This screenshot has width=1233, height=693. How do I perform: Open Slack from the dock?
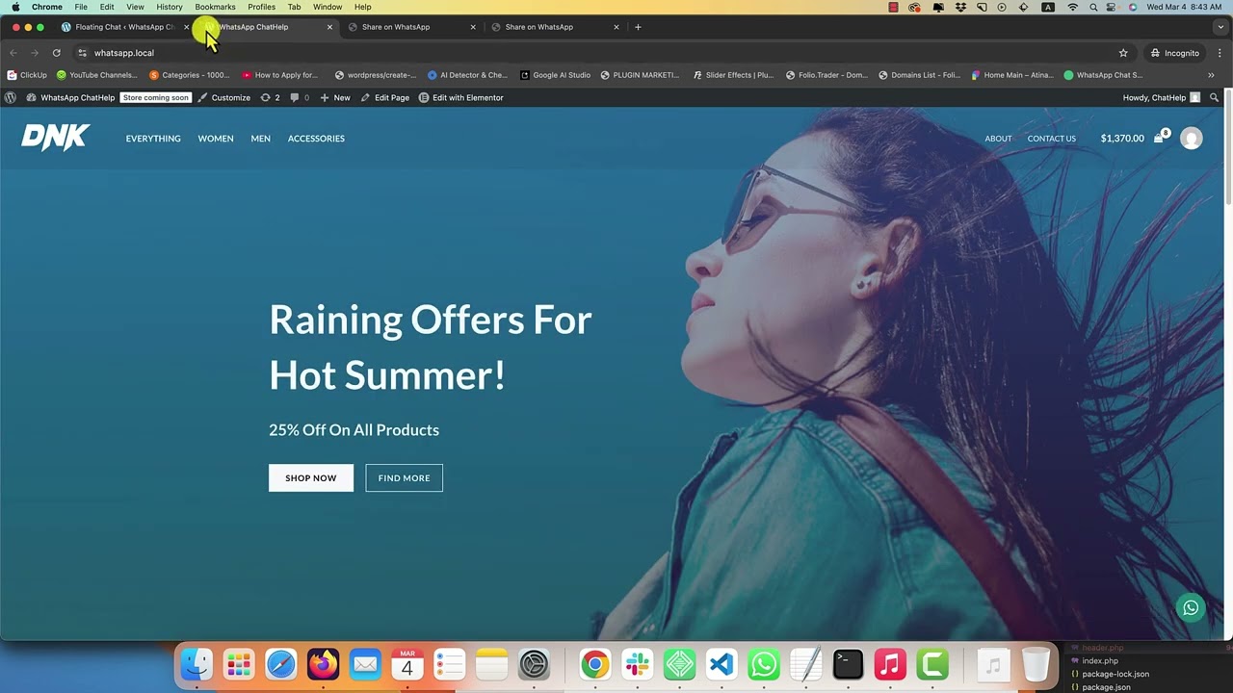(637, 664)
